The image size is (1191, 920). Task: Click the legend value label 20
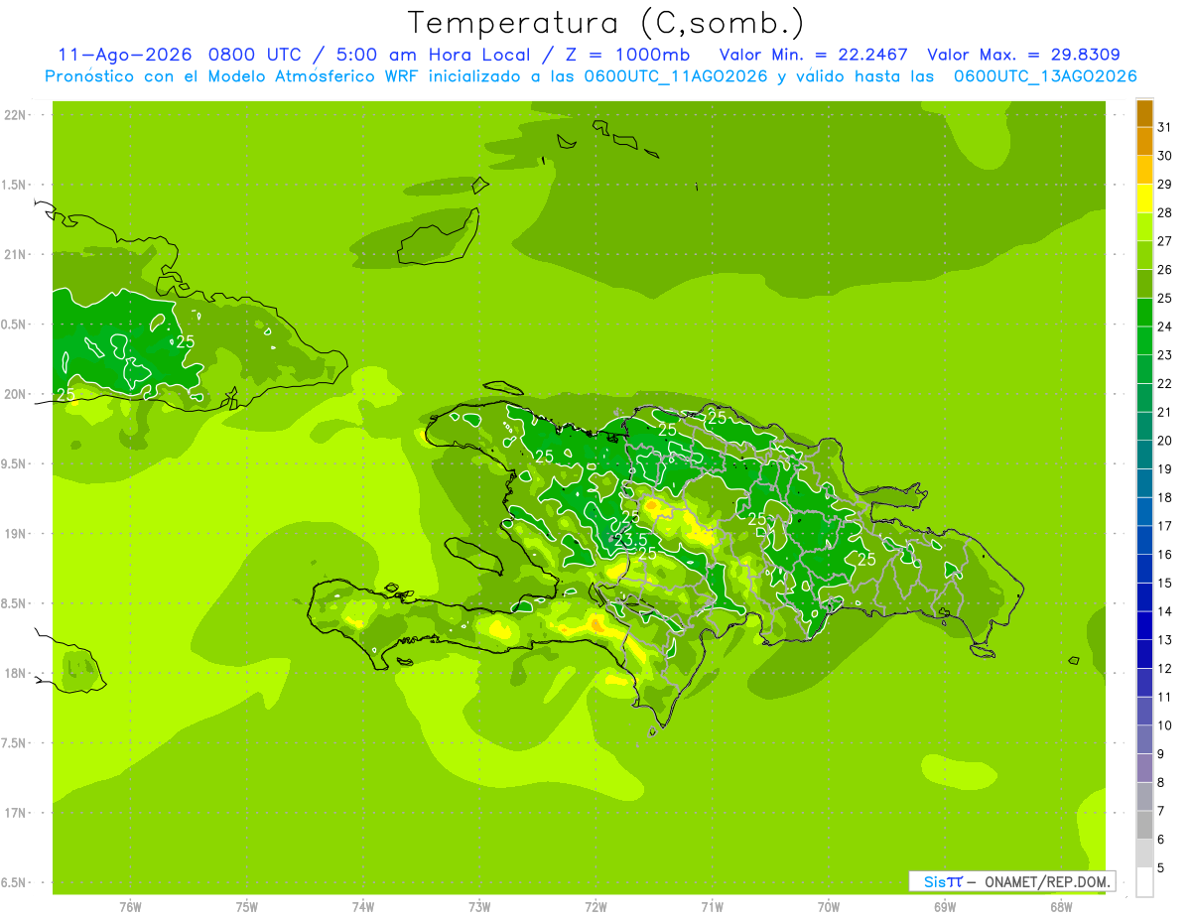click(x=1164, y=441)
